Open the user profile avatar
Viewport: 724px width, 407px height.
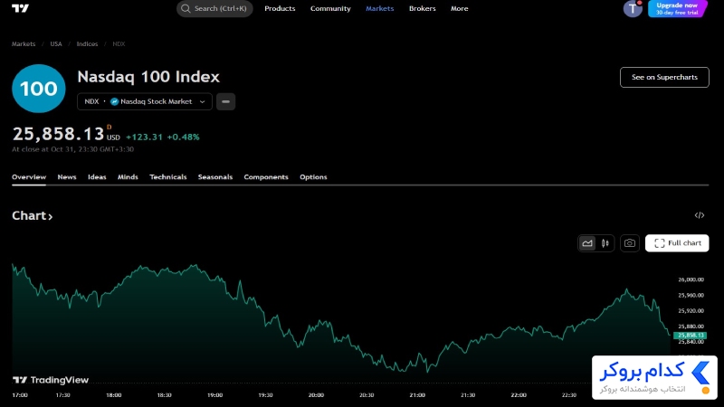pyautogui.click(x=633, y=9)
